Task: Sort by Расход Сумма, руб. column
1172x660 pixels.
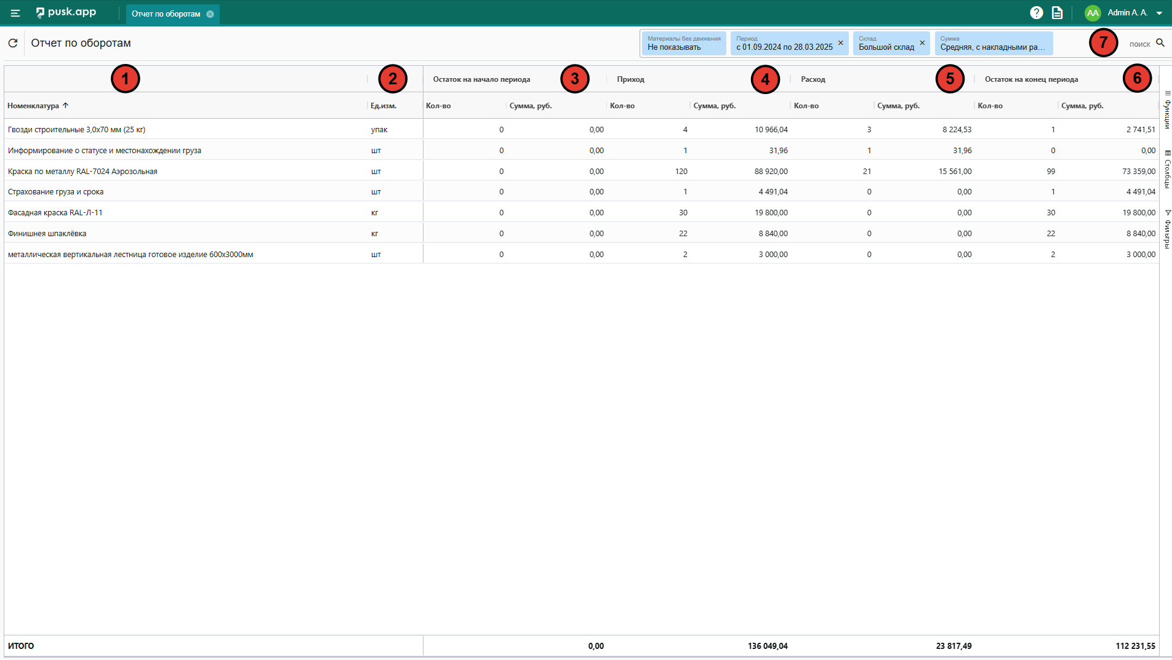Action: pyautogui.click(x=899, y=106)
